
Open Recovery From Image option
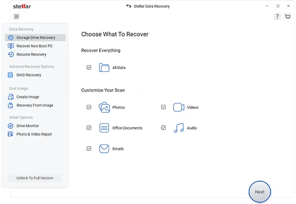(x=36, y=105)
